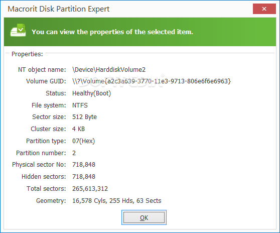This screenshot has height=233, width=280.
Task: Click the Status label
Action: (56, 93)
